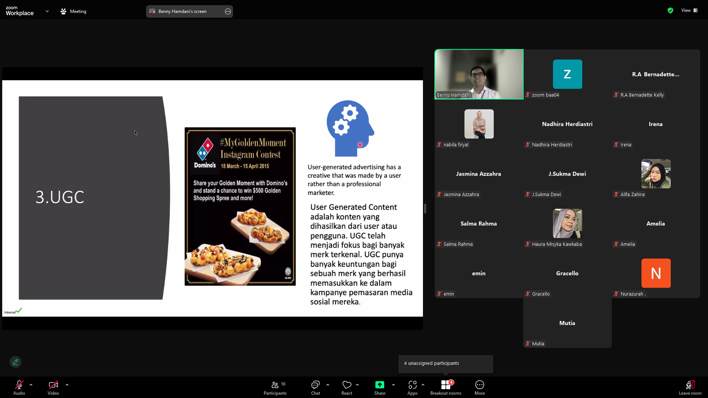
Task: Click the 3.UGC slide title
Action: click(60, 197)
